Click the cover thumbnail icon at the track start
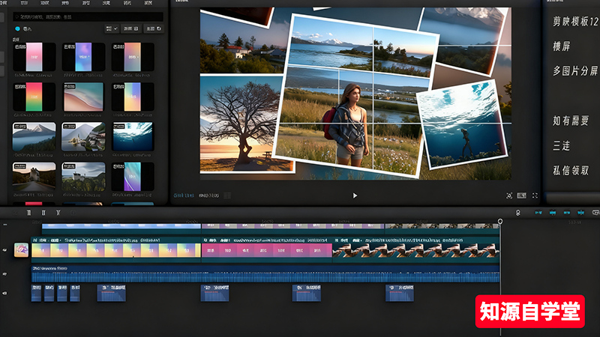Image resolution: width=600 pixels, height=337 pixels. click(x=22, y=250)
